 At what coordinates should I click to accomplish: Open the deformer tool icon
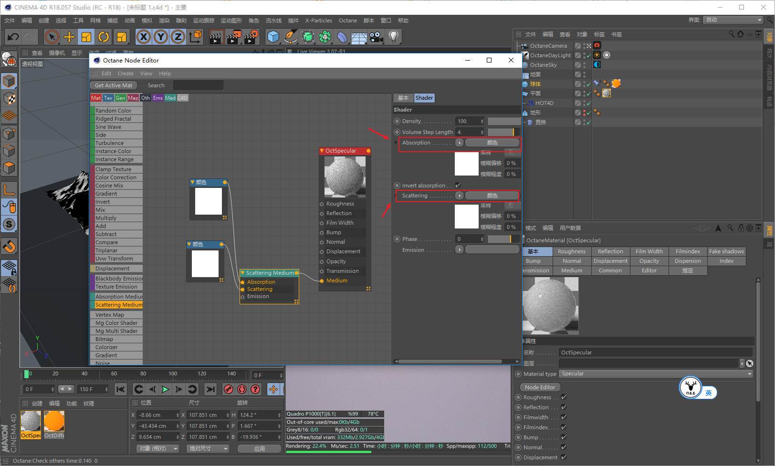342,37
